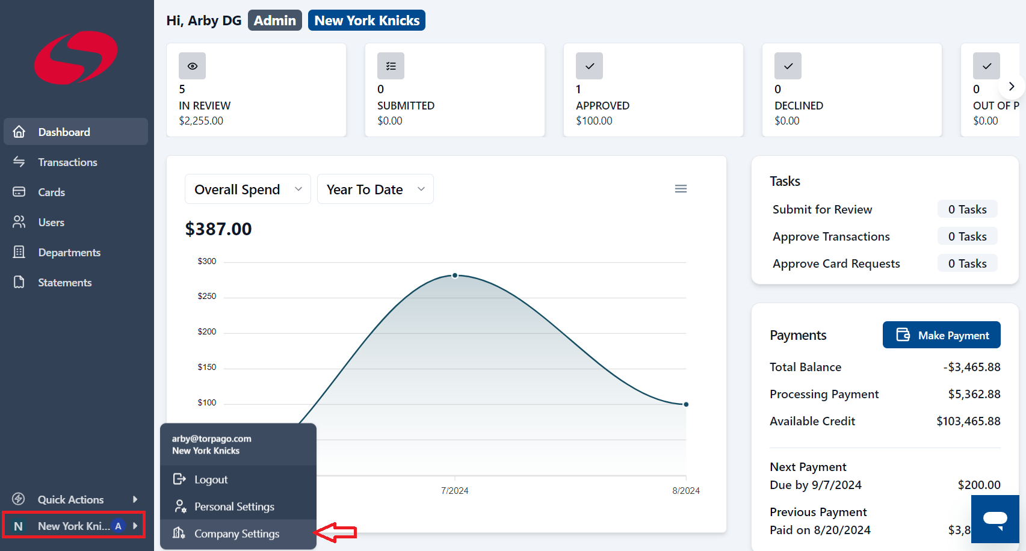Click the New York Knicks header badge

tap(367, 20)
